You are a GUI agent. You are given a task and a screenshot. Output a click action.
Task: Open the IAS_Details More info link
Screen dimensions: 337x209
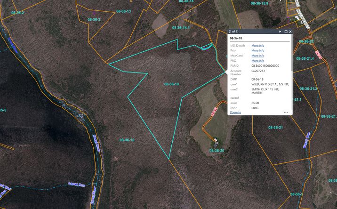pyautogui.click(x=258, y=46)
